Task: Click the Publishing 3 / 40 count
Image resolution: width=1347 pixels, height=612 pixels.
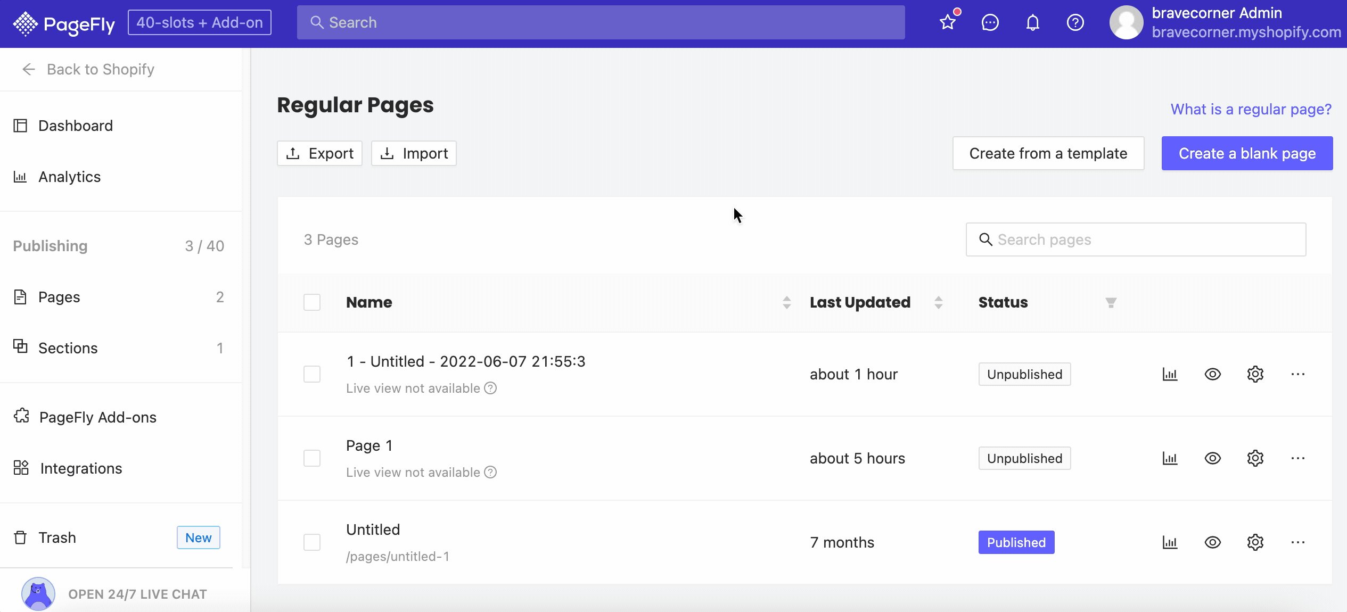Action: 204,246
